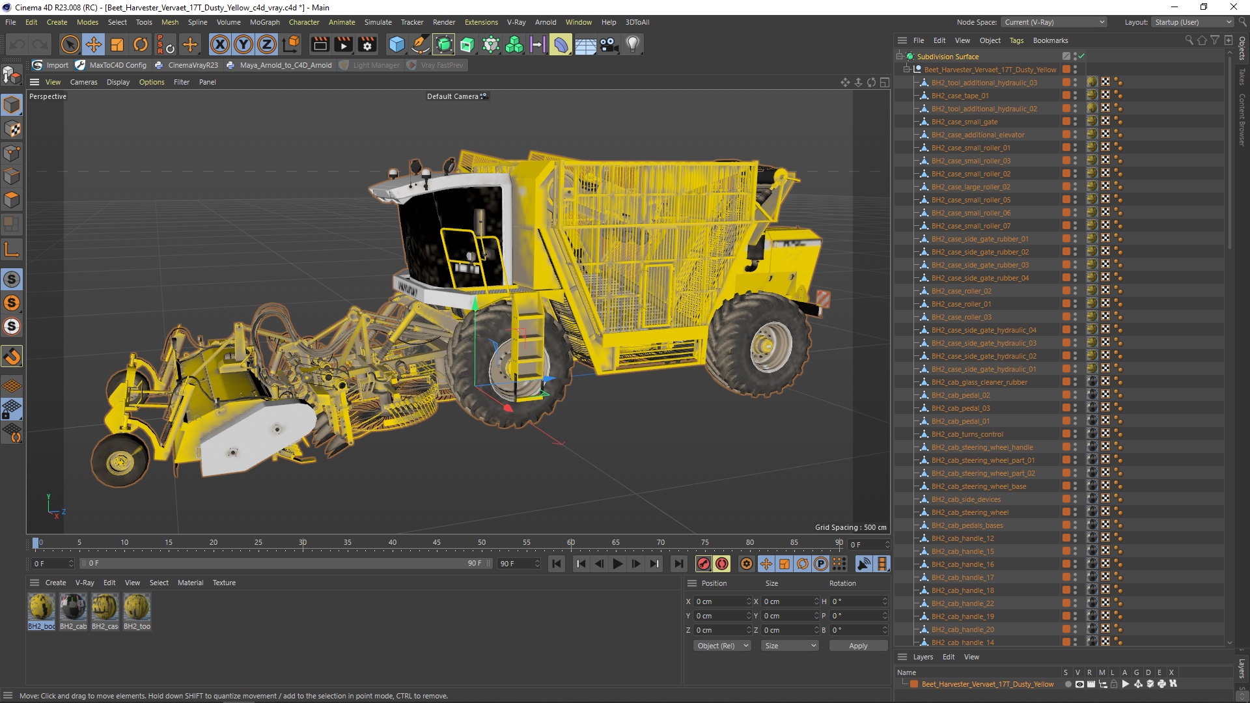Screen dimensions: 1250x703
Task: Toggle visibility dots for BH2_case_small_gate
Action: (1075, 122)
